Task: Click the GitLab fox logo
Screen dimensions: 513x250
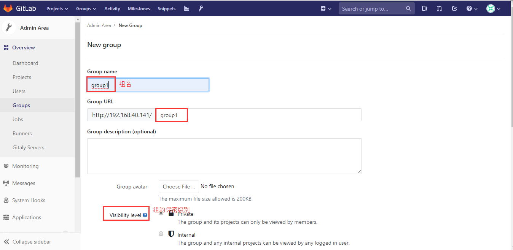Action: tap(8, 8)
